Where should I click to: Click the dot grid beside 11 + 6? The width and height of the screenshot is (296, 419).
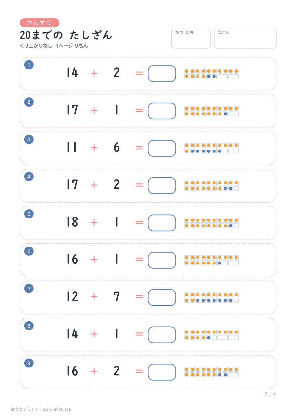[x=211, y=148]
